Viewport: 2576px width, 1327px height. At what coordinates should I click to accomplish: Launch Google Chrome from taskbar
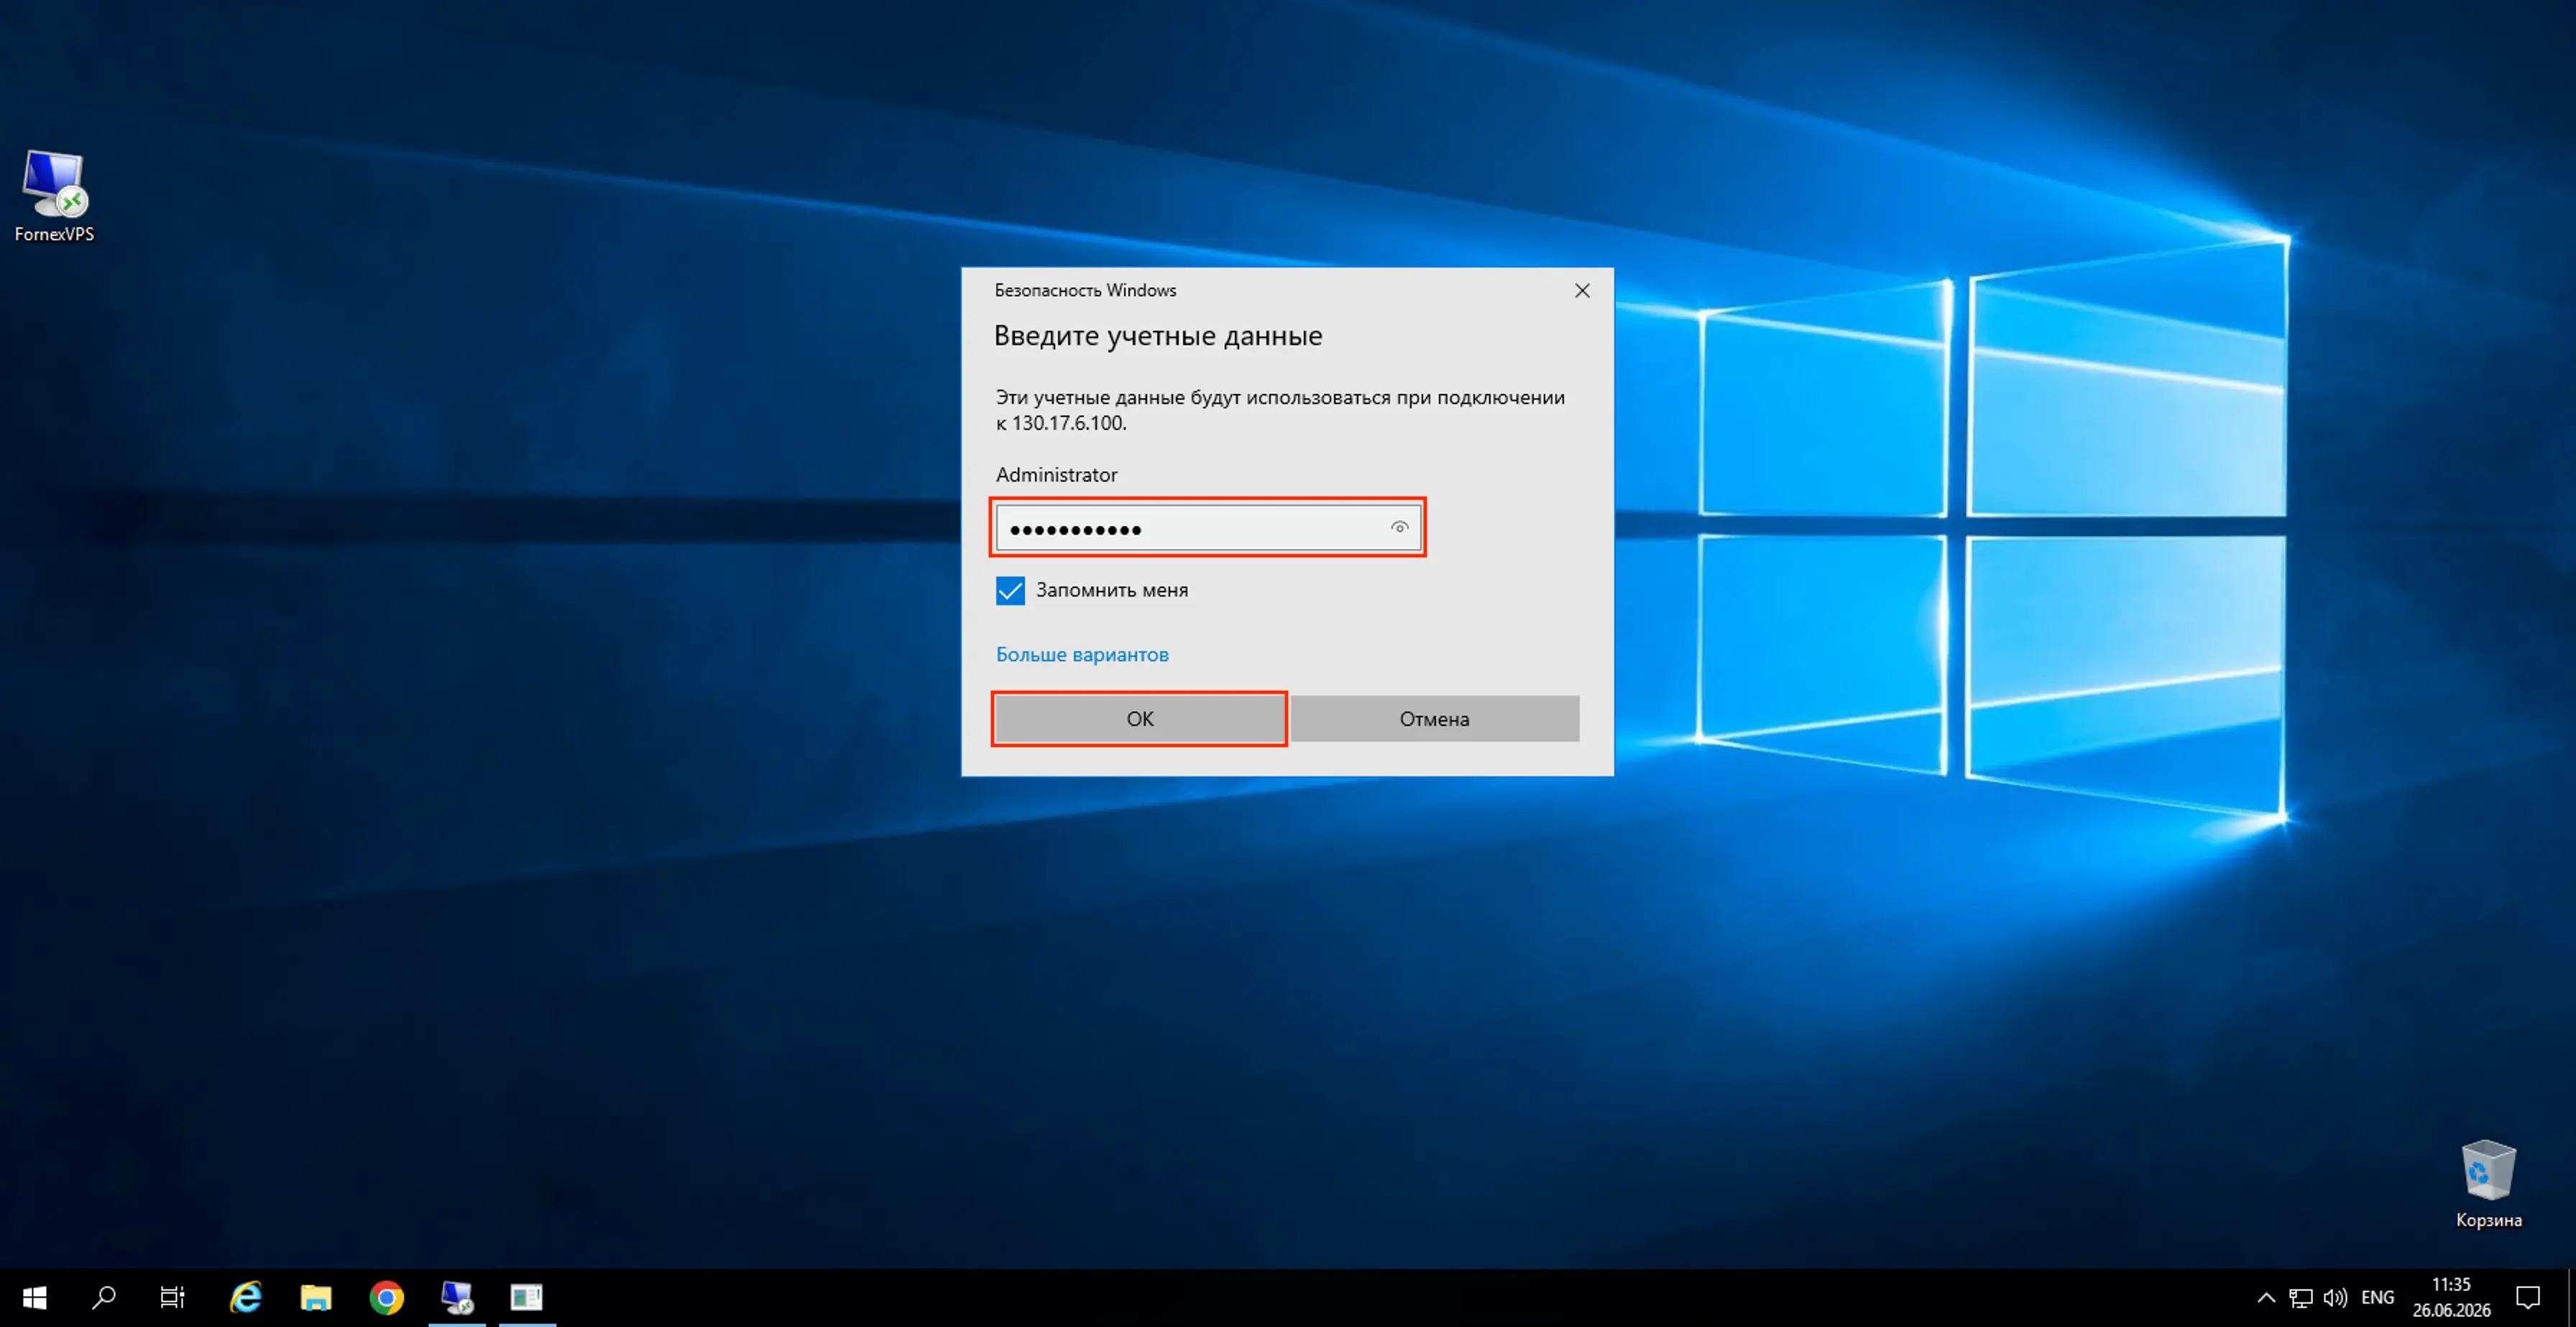coord(386,1298)
